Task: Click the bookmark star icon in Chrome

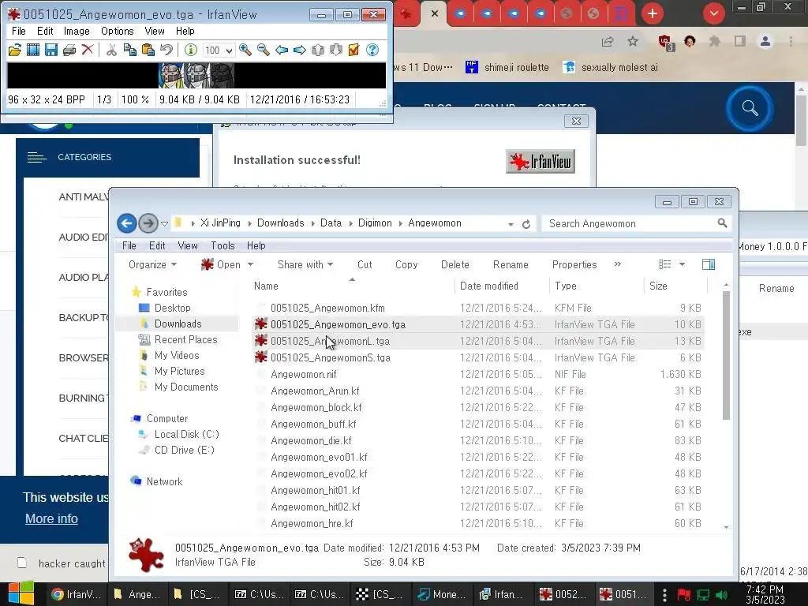Action: coord(633,42)
